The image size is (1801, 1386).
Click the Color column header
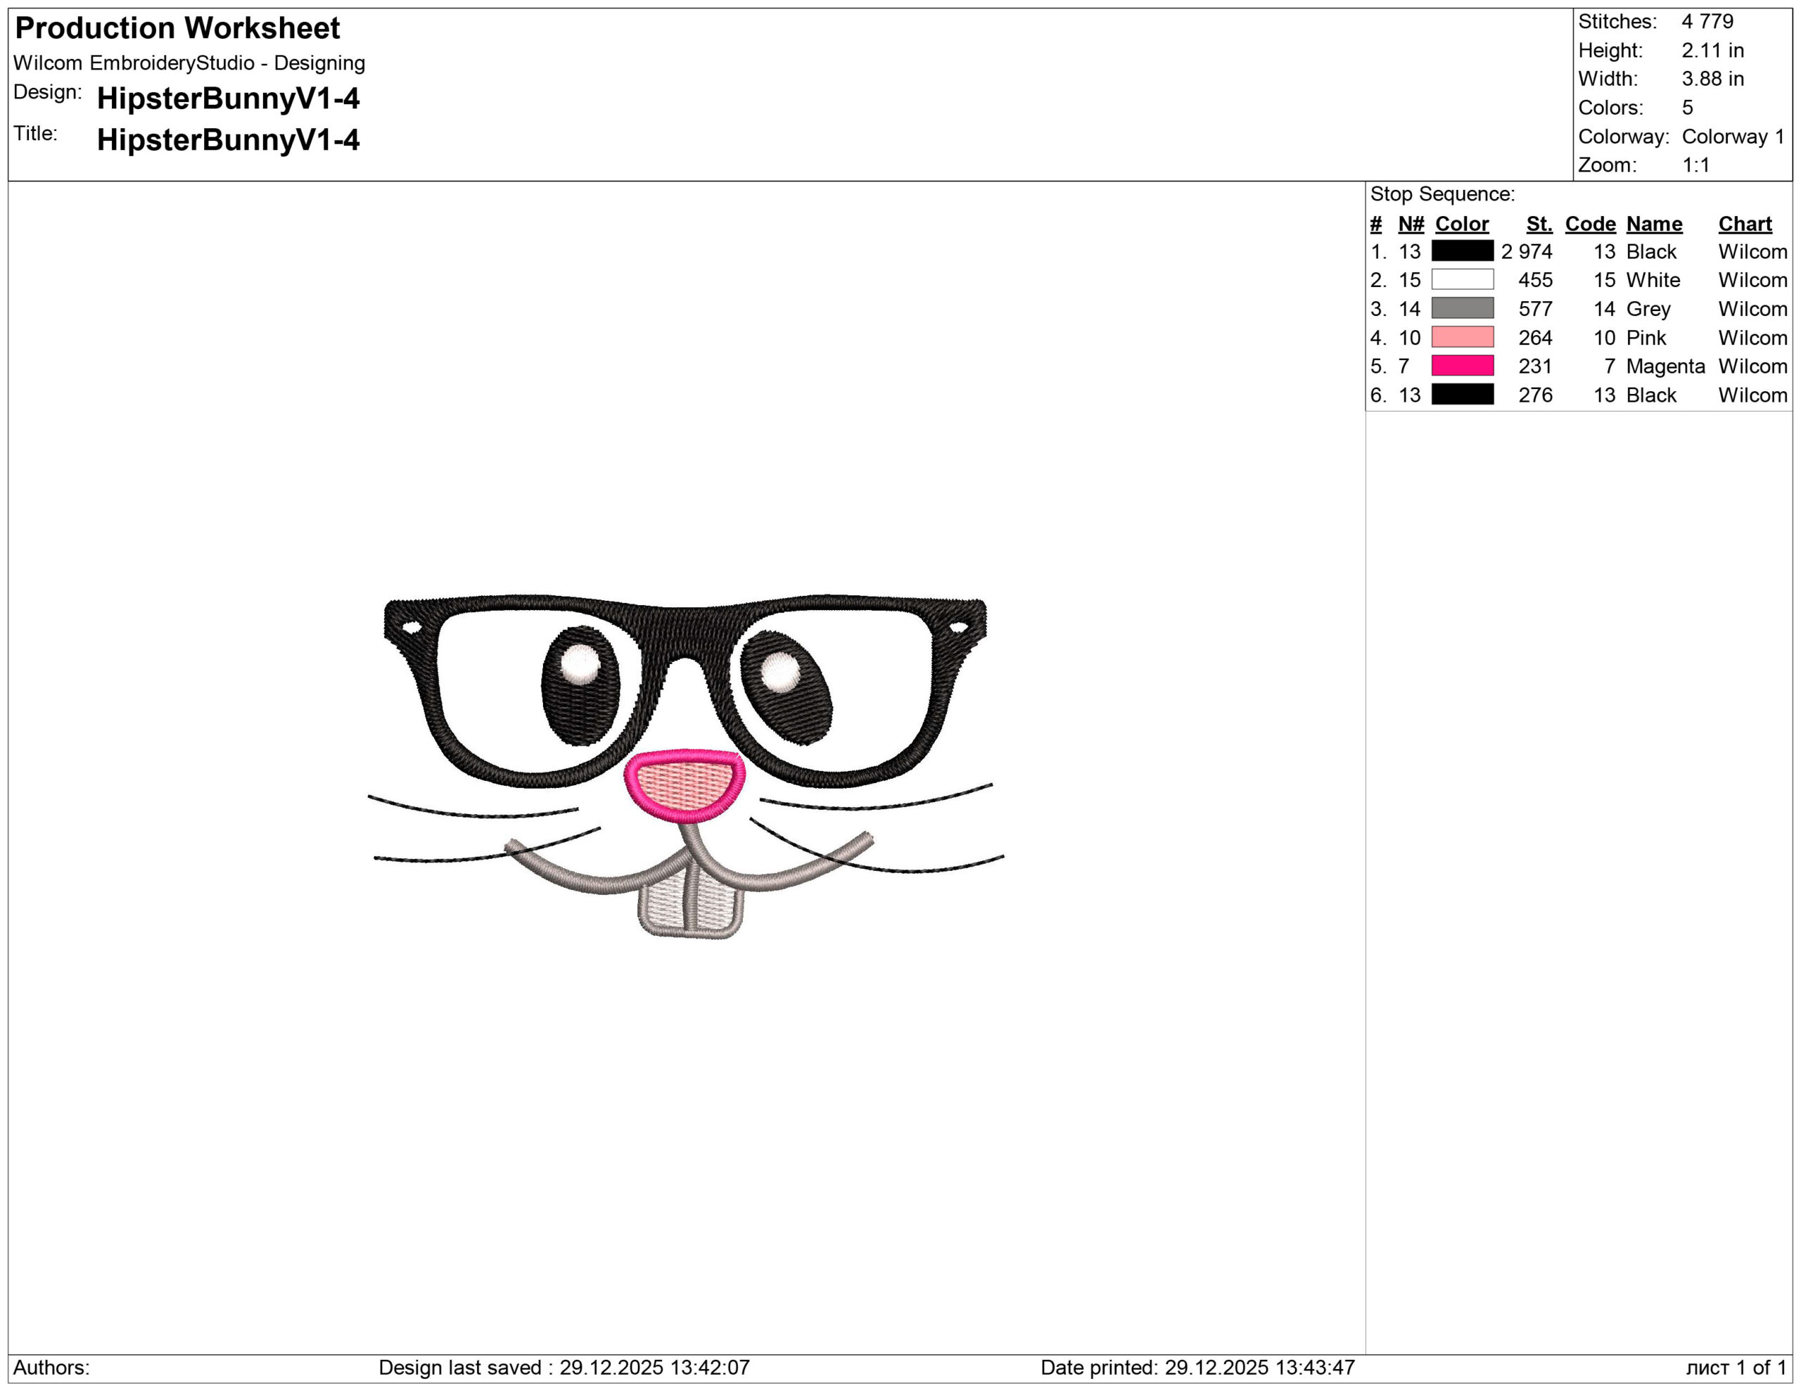click(1461, 224)
